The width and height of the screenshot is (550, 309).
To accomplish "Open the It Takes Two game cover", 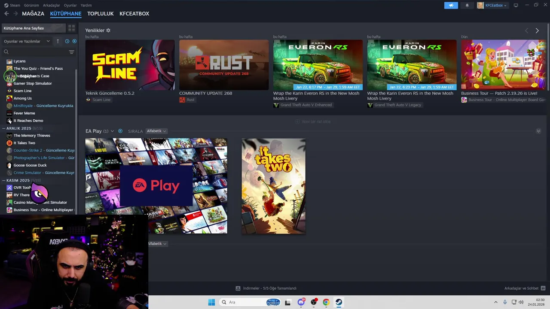I will pos(274,186).
